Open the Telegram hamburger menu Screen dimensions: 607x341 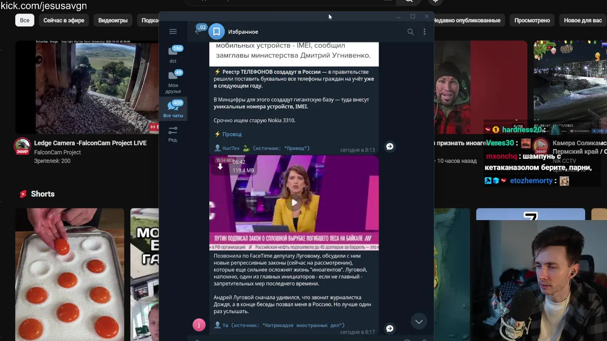(x=173, y=32)
